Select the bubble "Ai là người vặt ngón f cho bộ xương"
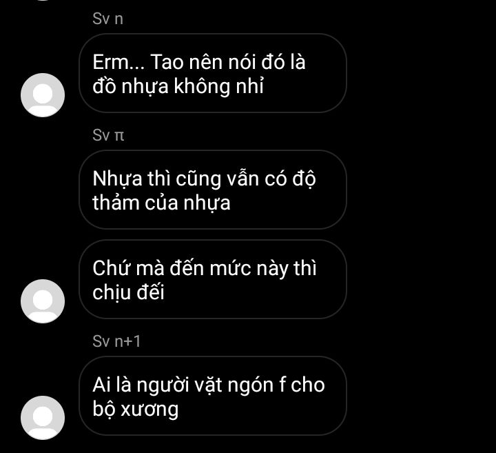 tap(213, 396)
